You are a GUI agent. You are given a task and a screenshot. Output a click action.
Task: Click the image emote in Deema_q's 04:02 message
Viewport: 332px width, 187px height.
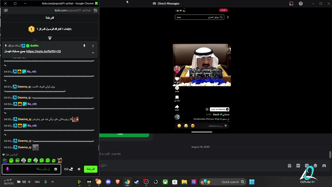click(75, 119)
